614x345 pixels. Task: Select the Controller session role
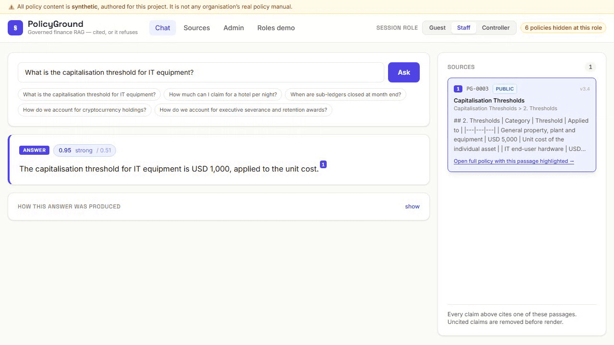496,28
